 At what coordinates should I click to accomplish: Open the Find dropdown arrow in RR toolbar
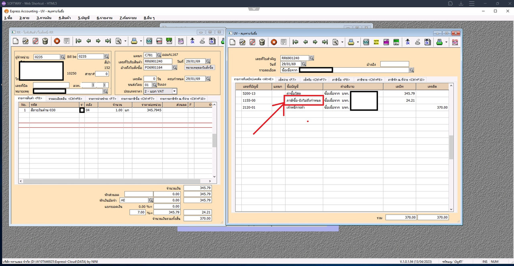(125, 41)
